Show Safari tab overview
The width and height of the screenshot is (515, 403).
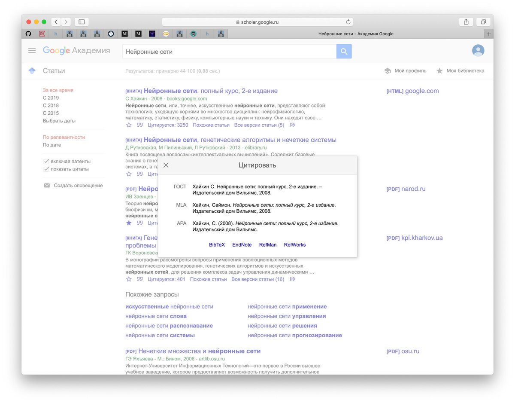pos(483,21)
